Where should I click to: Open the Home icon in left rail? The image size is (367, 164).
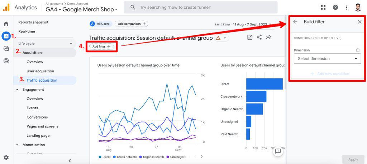6,24
